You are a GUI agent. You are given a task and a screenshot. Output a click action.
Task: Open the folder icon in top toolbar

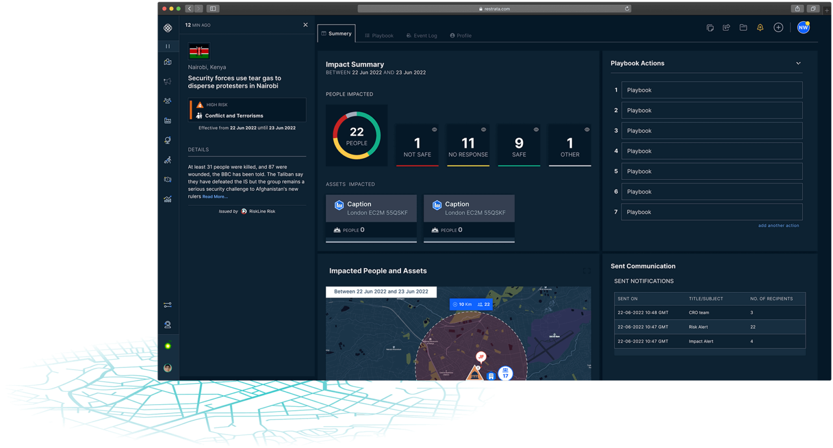point(743,28)
